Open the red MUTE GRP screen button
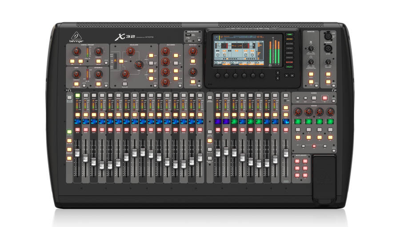The image size is (400, 227). (x=289, y=62)
